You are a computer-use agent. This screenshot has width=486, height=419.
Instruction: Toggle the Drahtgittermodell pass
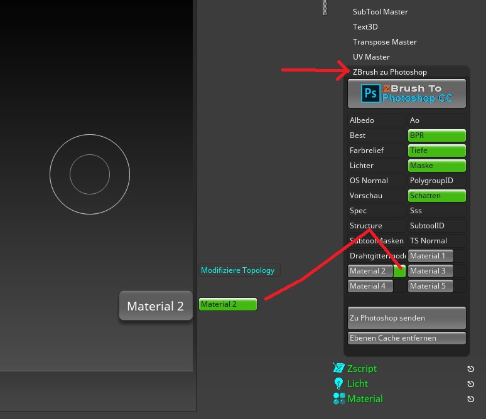point(376,256)
